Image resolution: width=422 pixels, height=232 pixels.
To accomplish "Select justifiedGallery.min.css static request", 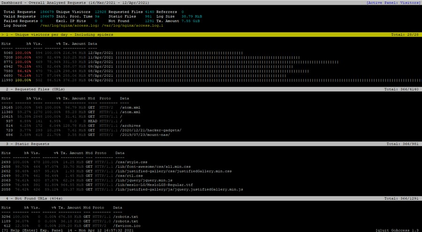I will point(173,171).
